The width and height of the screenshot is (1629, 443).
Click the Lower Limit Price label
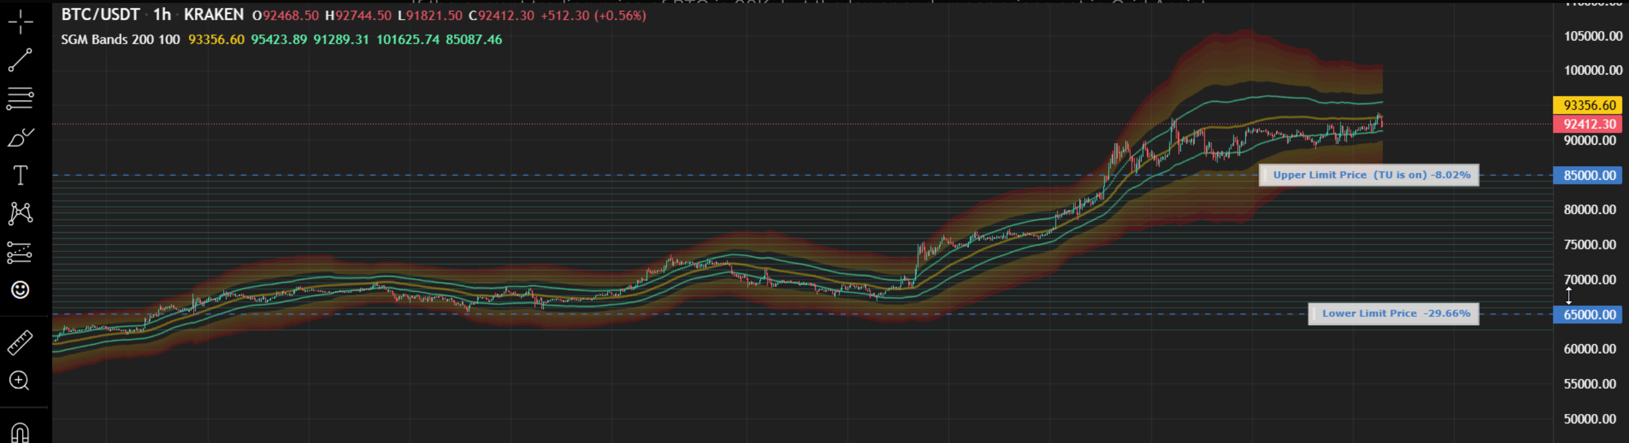coord(1393,313)
